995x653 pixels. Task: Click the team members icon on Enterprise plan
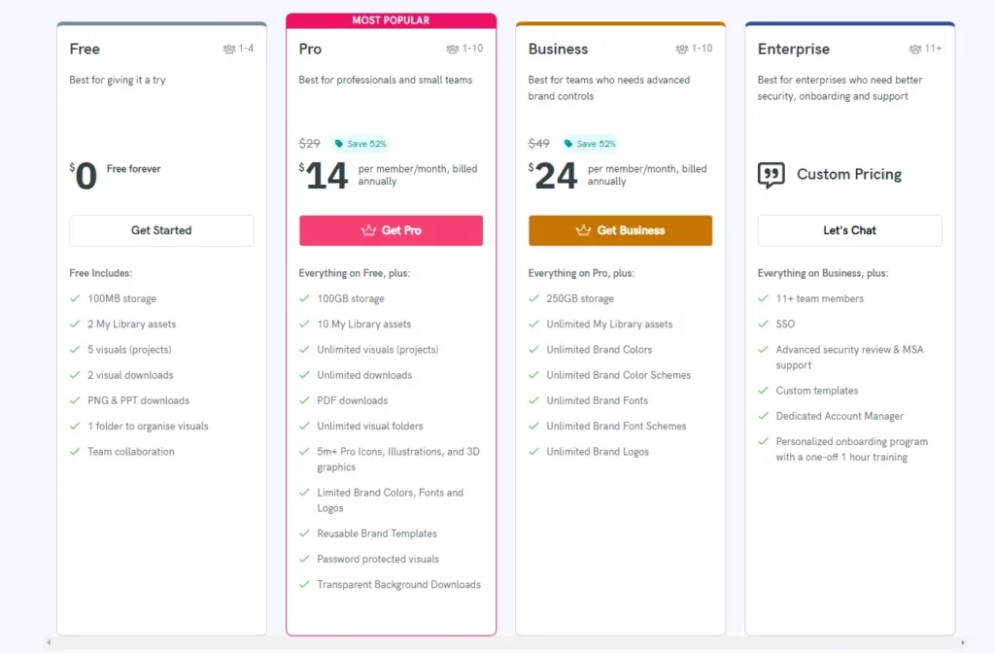coord(915,49)
